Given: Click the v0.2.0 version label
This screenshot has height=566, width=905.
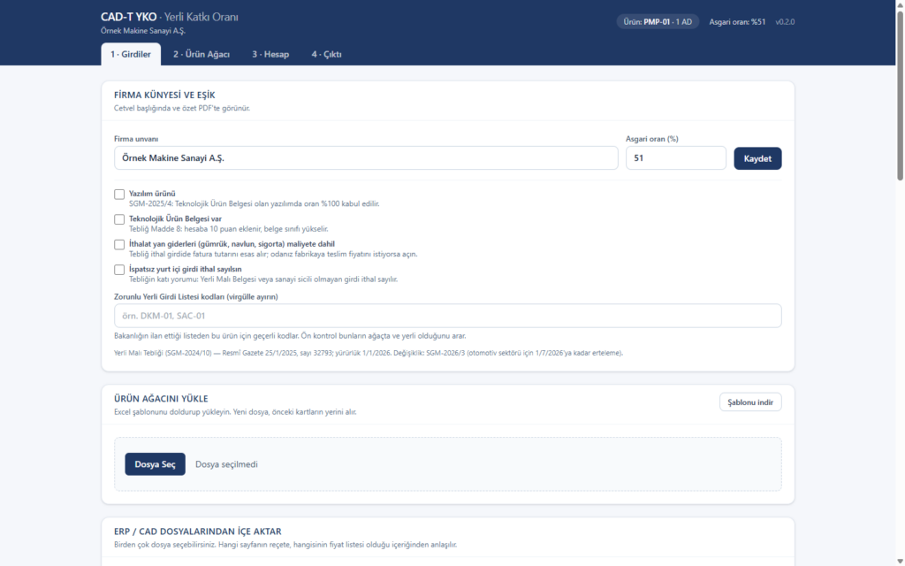Looking at the screenshot, I should point(785,22).
